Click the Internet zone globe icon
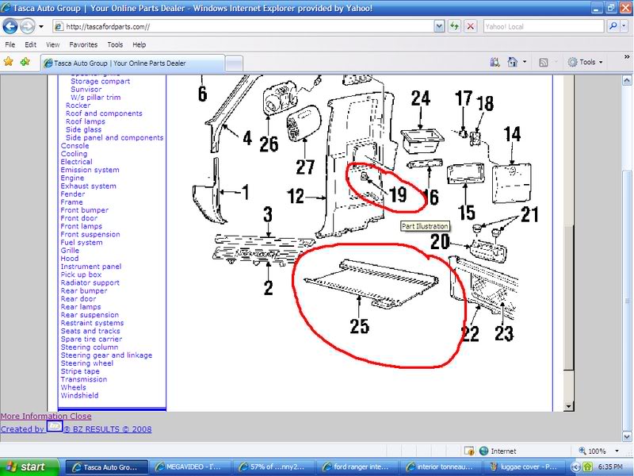The image size is (634, 476). [x=483, y=451]
